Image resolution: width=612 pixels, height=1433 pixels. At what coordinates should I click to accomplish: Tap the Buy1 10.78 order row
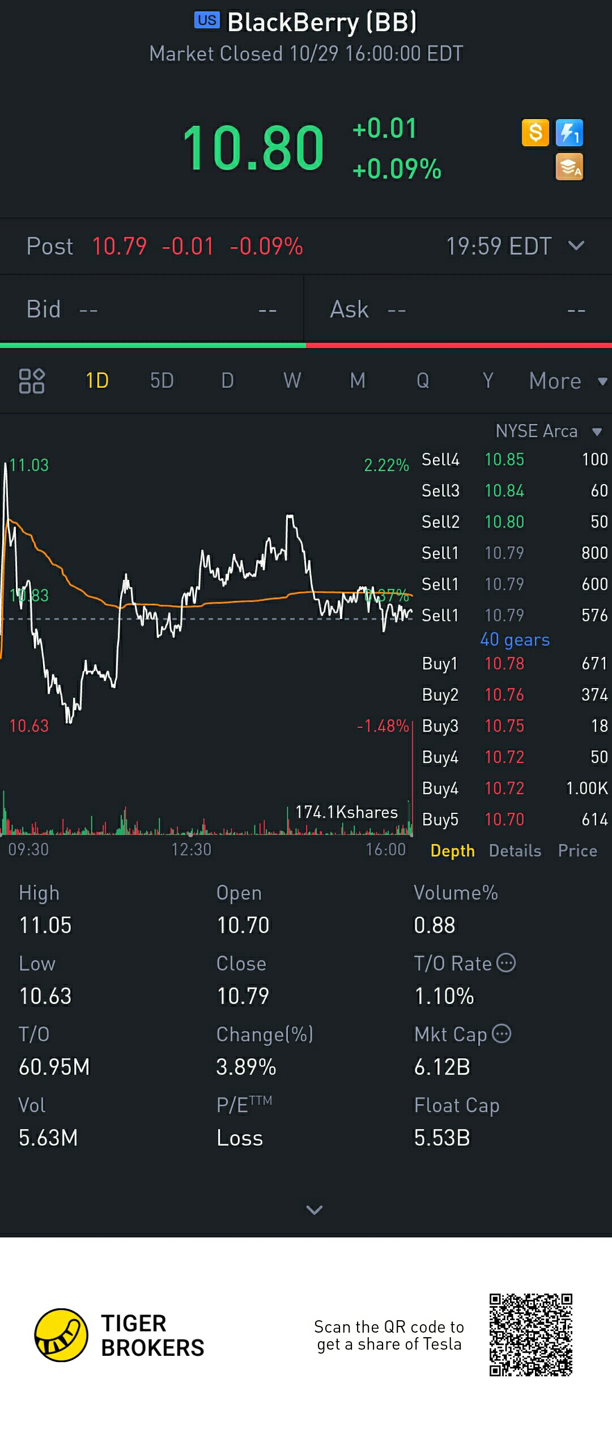pyautogui.click(x=515, y=663)
